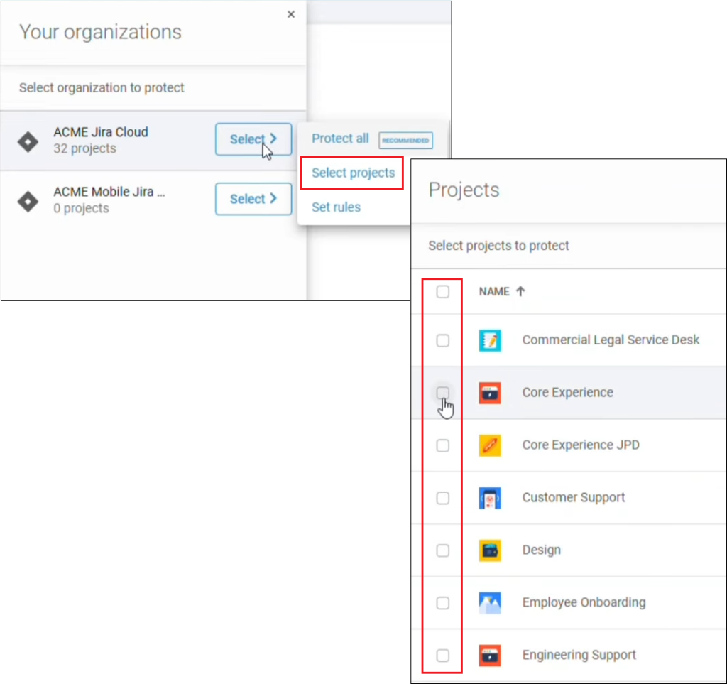
Task: Click the Core Experience project icon
Action: point(490,392)
